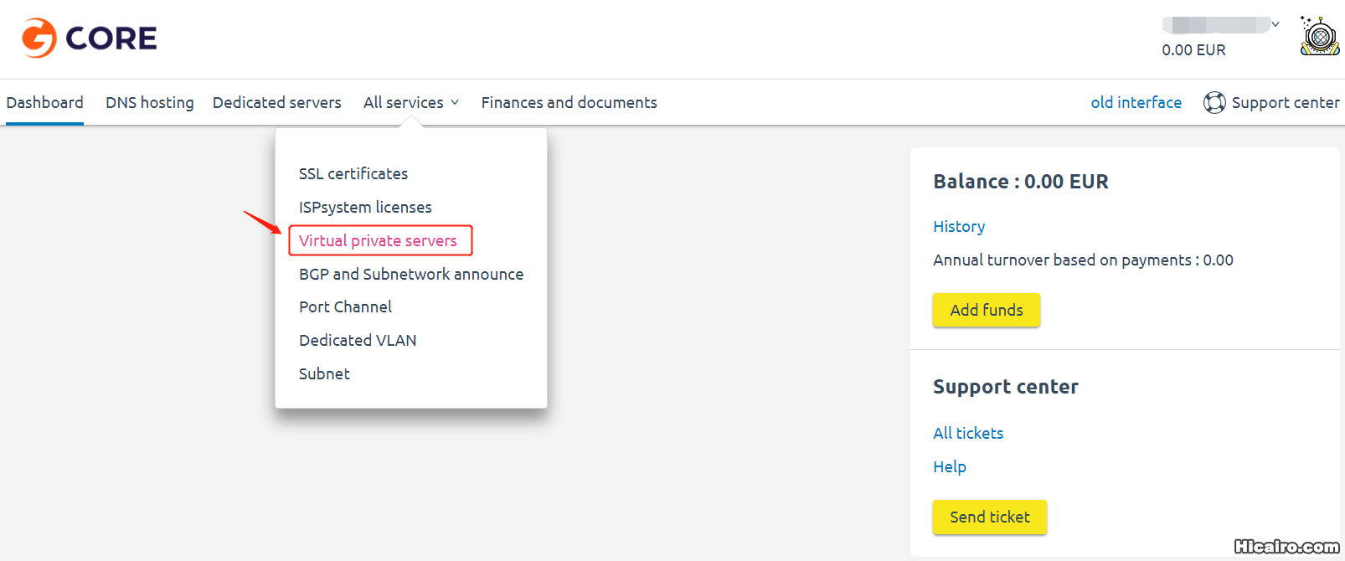Click the G-Core logo icon
Screen dimensions: 1345x561
pyautogui.click(x=39, y=38)
